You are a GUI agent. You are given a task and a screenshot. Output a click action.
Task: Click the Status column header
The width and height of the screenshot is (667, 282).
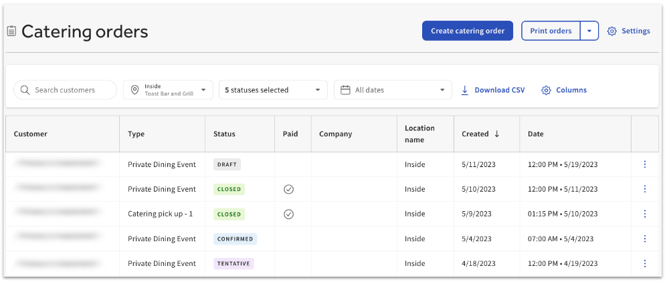pos(224,134)
